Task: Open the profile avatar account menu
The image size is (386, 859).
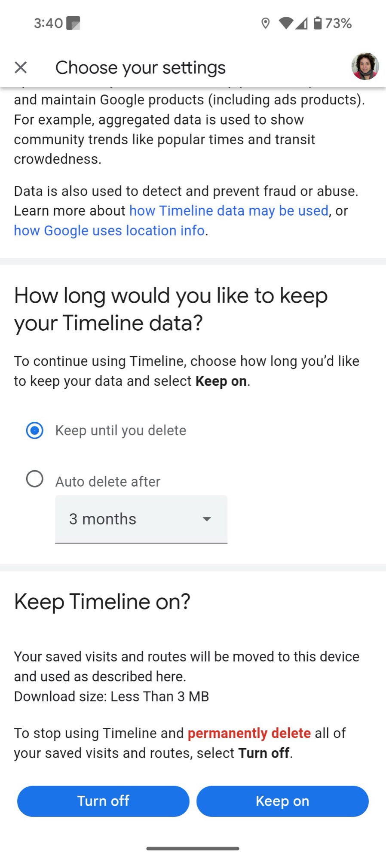Action: 365,67
